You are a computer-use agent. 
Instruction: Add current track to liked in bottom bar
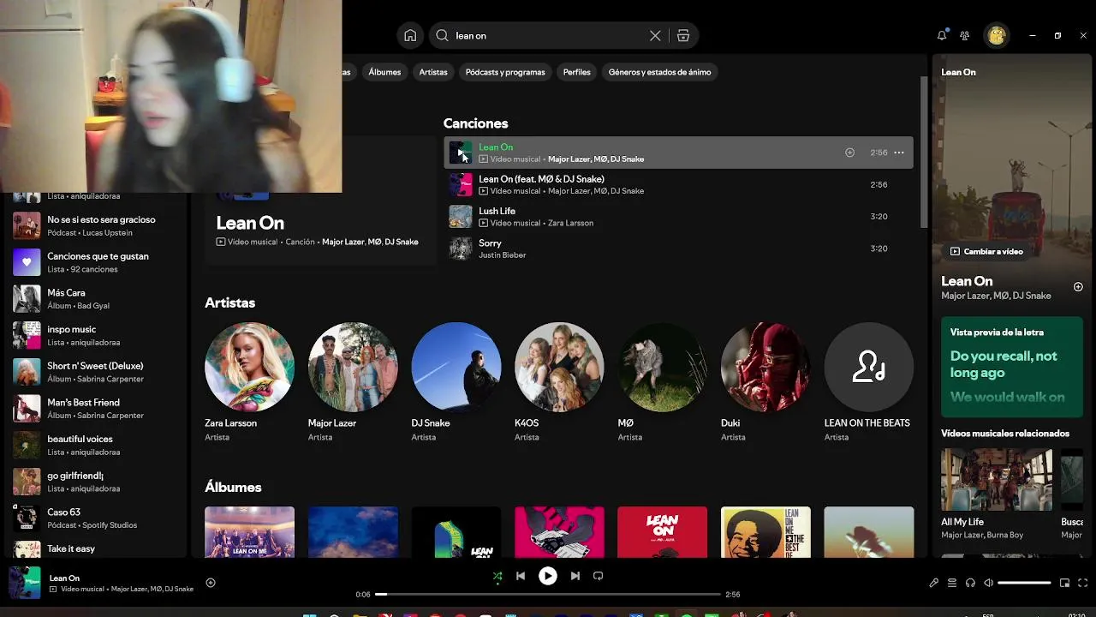tap(211, 583)
